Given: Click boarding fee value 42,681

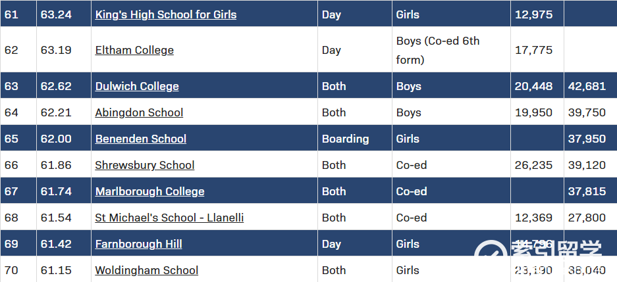Looking at the screenshot, I should pos(587,86).
